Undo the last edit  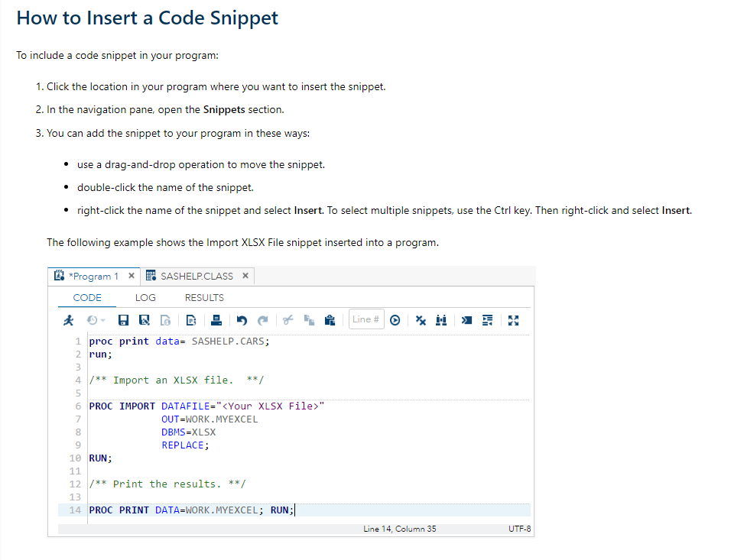point(241,319)
